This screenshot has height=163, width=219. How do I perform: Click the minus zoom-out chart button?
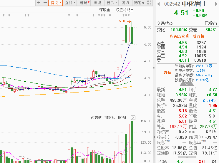[45, 3]
